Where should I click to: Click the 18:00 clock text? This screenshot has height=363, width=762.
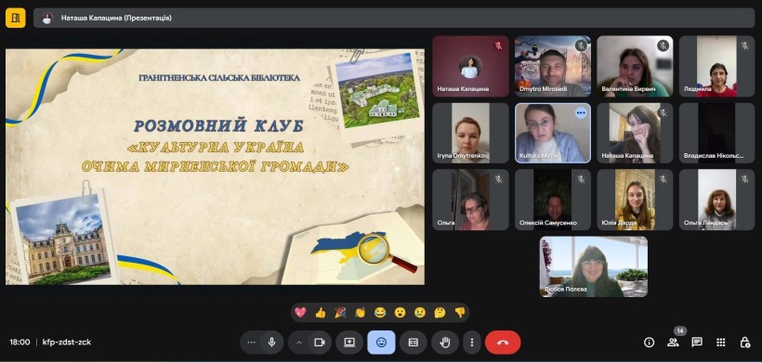tap(20, 343)
